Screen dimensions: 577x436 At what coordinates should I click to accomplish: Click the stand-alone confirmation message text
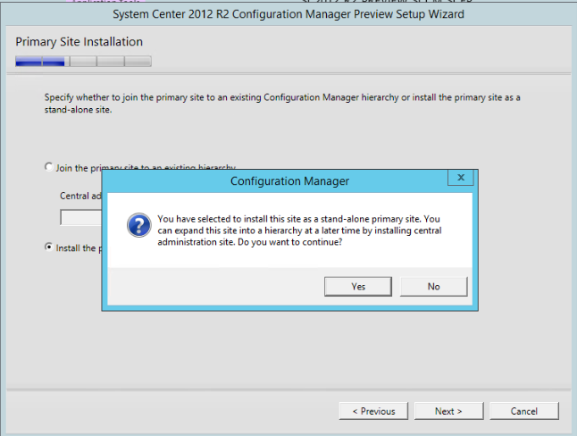point(299,231)
